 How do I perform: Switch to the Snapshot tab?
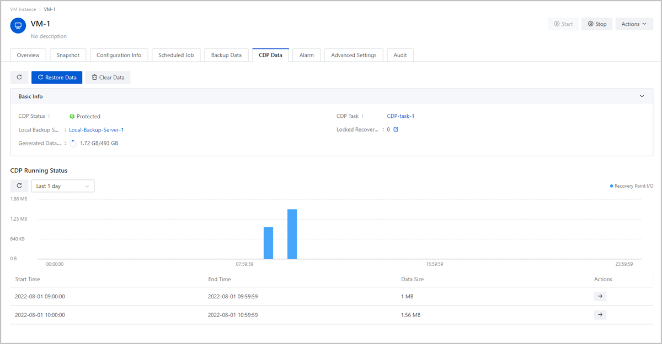pos(68,55)
